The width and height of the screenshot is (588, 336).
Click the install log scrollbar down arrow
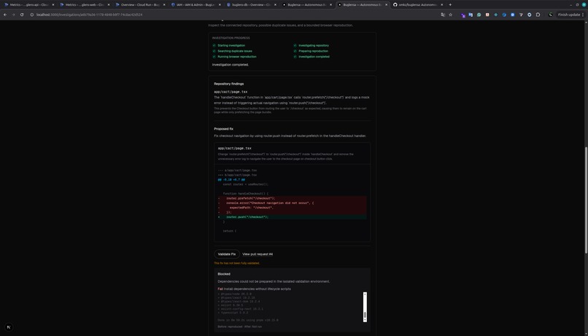pos(365,320)
